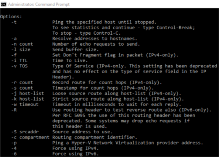Screen dimensions: 219x157
Task: Click the -t option flag
Action: click(14, 22)
